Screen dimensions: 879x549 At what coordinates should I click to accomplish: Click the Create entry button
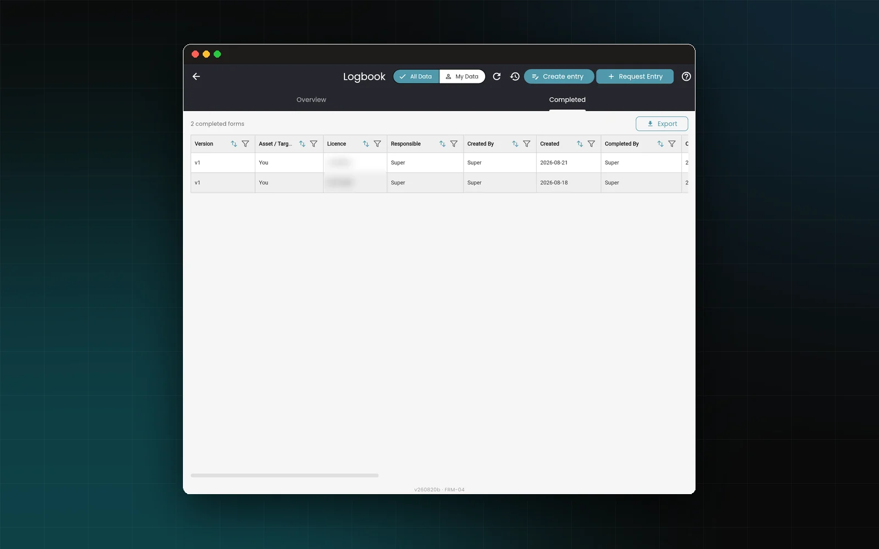click(x=559, y=76)
